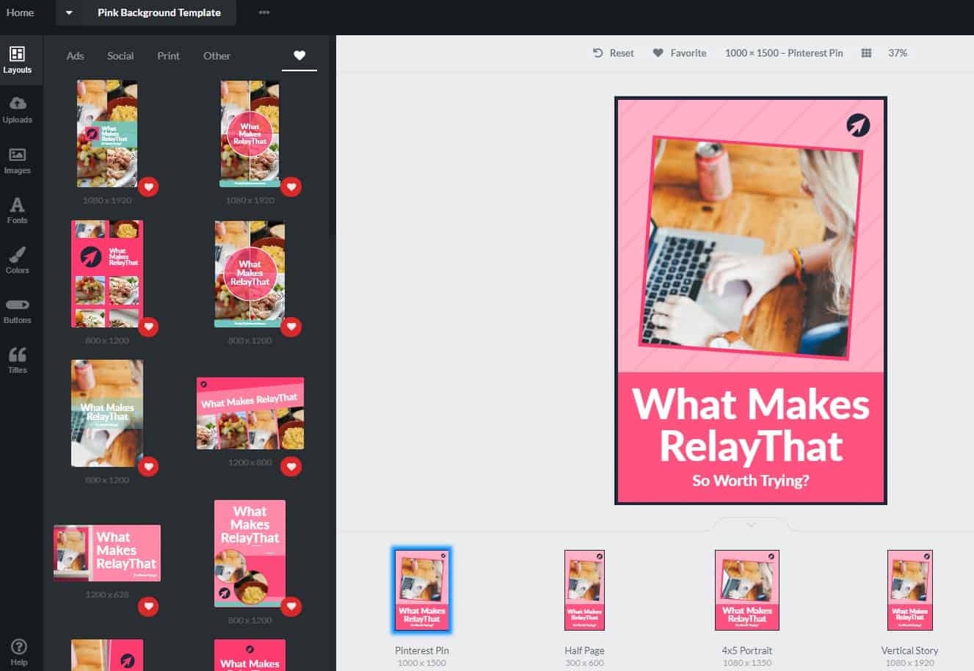The image size is (974, 671).
Task: Switch to the Ads tab
Action: click(75, 56)
